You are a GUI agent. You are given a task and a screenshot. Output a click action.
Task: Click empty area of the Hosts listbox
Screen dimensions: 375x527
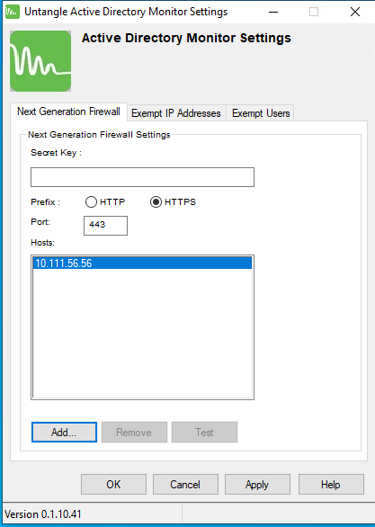[x=142, y=333]
